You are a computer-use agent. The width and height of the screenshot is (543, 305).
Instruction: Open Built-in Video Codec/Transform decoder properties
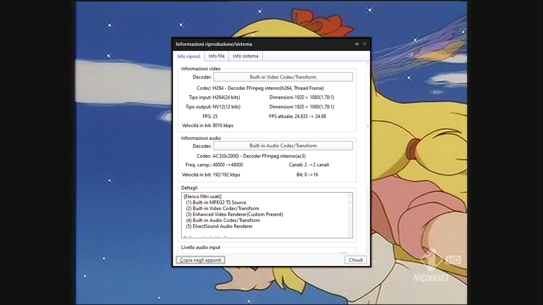283,77
